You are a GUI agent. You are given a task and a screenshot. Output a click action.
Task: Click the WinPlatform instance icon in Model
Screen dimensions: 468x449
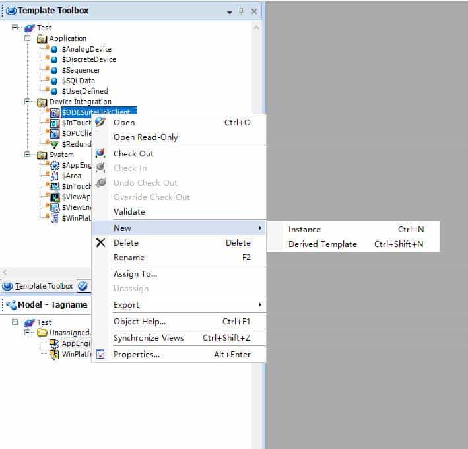pos(54,355)
